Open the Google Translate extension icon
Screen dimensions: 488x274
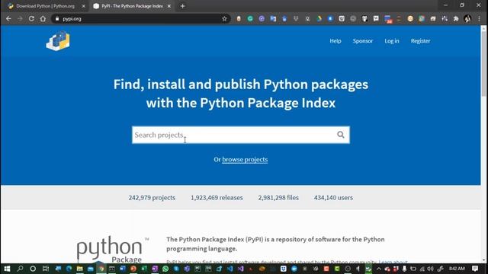(x=273, y=18)
